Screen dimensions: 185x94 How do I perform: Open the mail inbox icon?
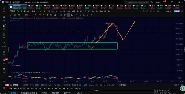point(164,2)
